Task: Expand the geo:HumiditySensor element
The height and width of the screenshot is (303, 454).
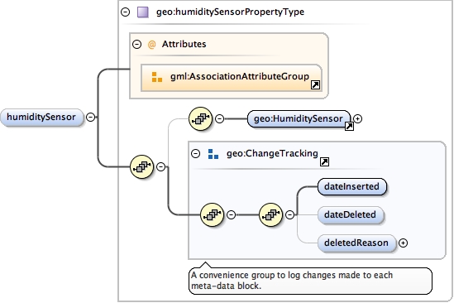Action: (x=358, y=118)
